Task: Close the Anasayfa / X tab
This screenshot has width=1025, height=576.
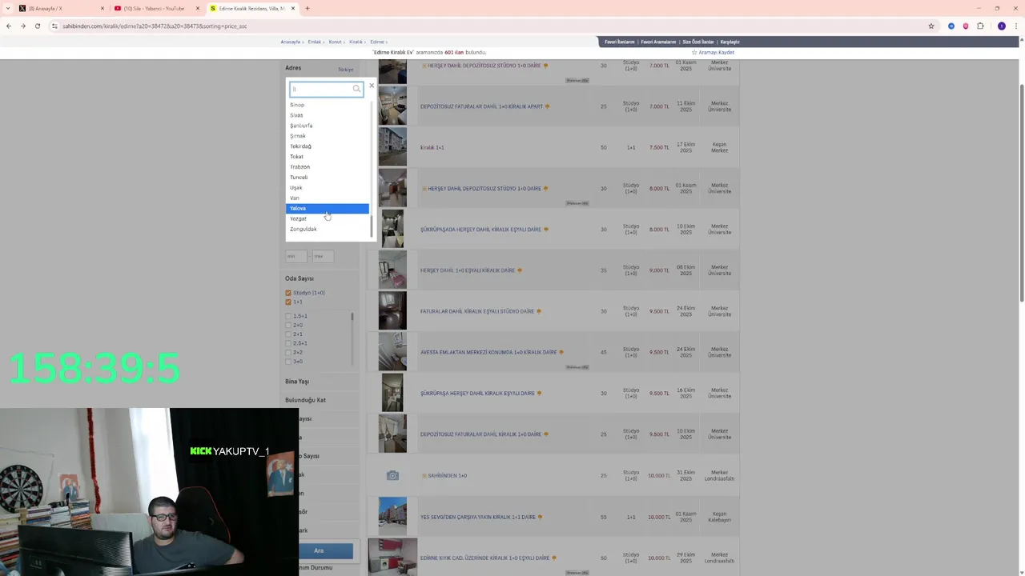Action: click(x=102, y=8)
